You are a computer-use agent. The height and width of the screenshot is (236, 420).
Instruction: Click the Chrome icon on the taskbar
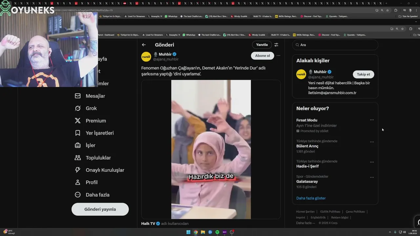point(196,232)
